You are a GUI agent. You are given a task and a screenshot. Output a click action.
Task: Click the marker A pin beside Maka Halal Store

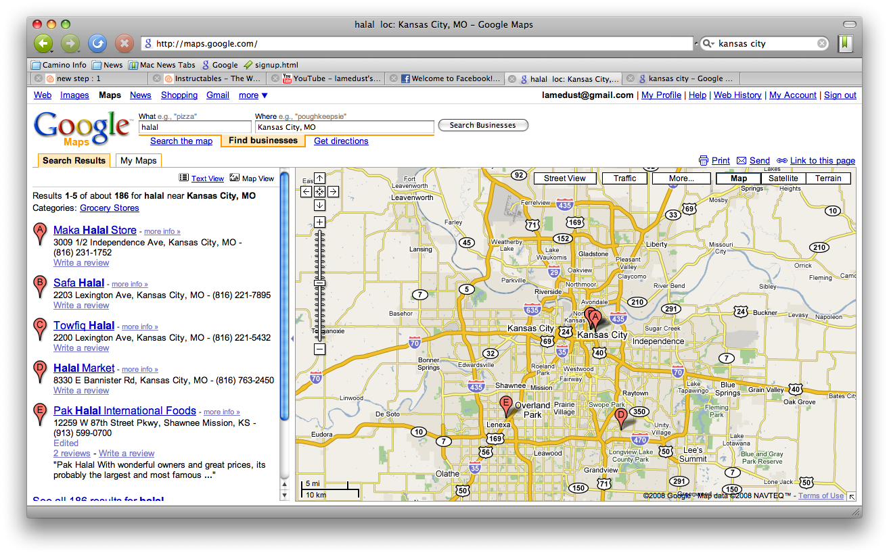40,234
